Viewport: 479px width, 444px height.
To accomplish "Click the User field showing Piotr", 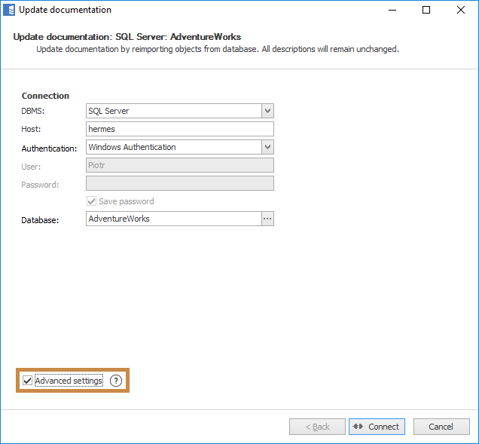I will coord(179,165).
